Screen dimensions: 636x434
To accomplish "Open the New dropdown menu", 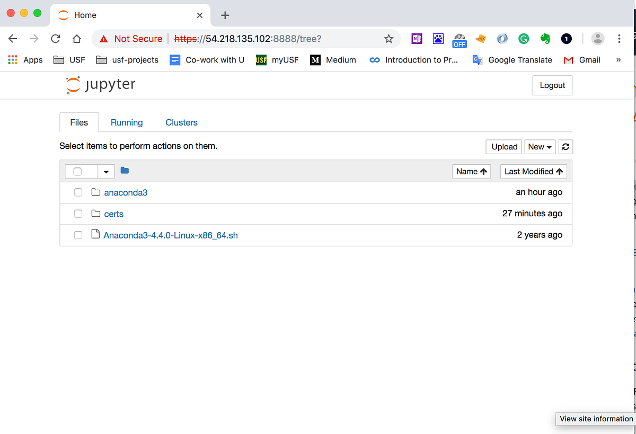I will [540, 147].
